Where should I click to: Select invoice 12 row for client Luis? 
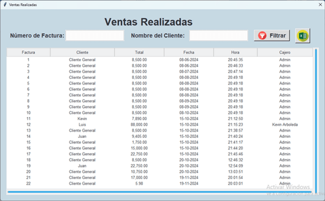(82, 125)
